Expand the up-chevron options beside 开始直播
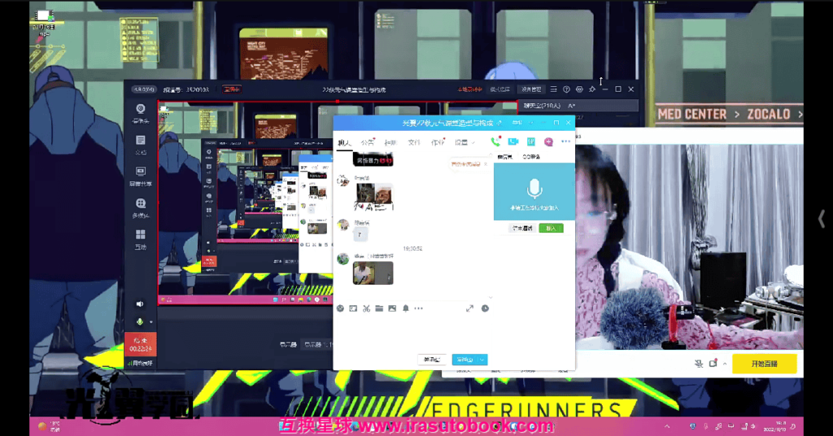The height and width of the screenshot is (436, 833). pyautogui.click(x=725, y=364)
